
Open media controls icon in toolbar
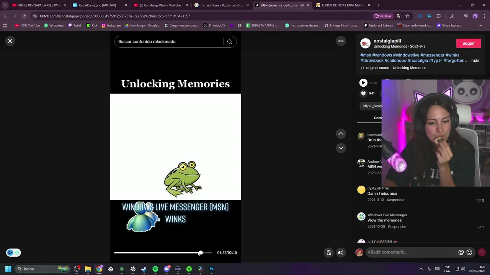466,16
